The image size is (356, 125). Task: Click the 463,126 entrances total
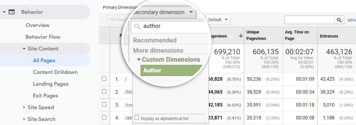(339, 52)
